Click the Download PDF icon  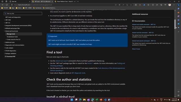click(5, 56)
